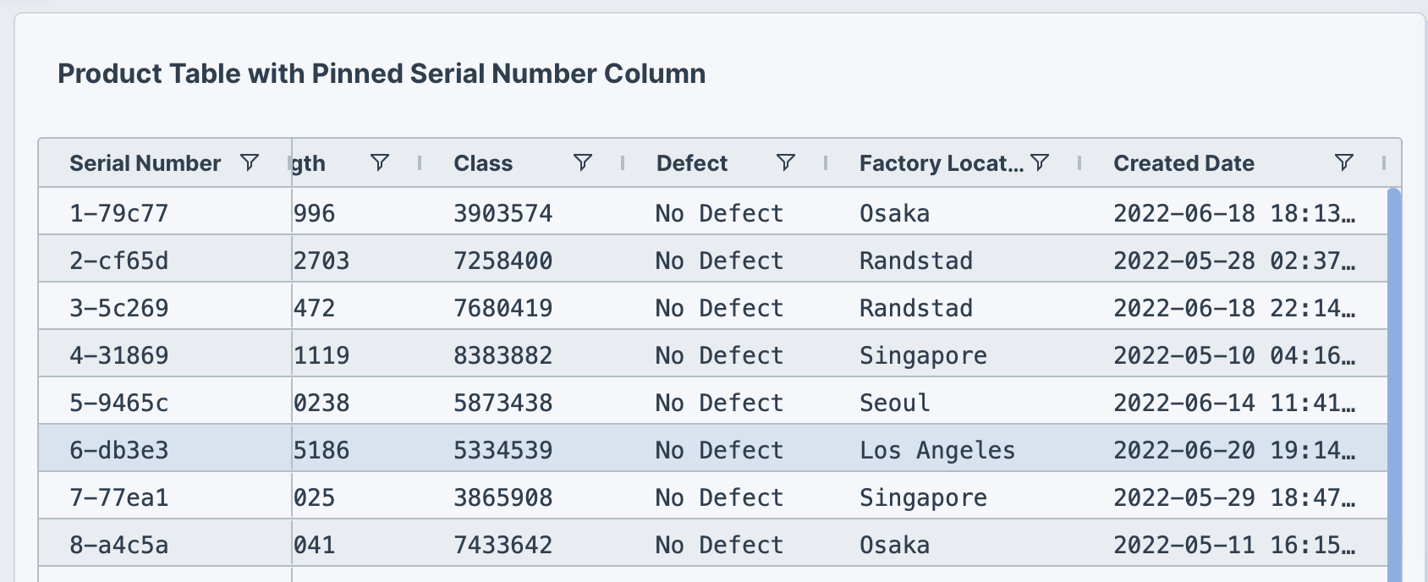This screenshot has width=1428, height=582.
Task: Click the Seoul factory location cell
Action: click(894, 403)
